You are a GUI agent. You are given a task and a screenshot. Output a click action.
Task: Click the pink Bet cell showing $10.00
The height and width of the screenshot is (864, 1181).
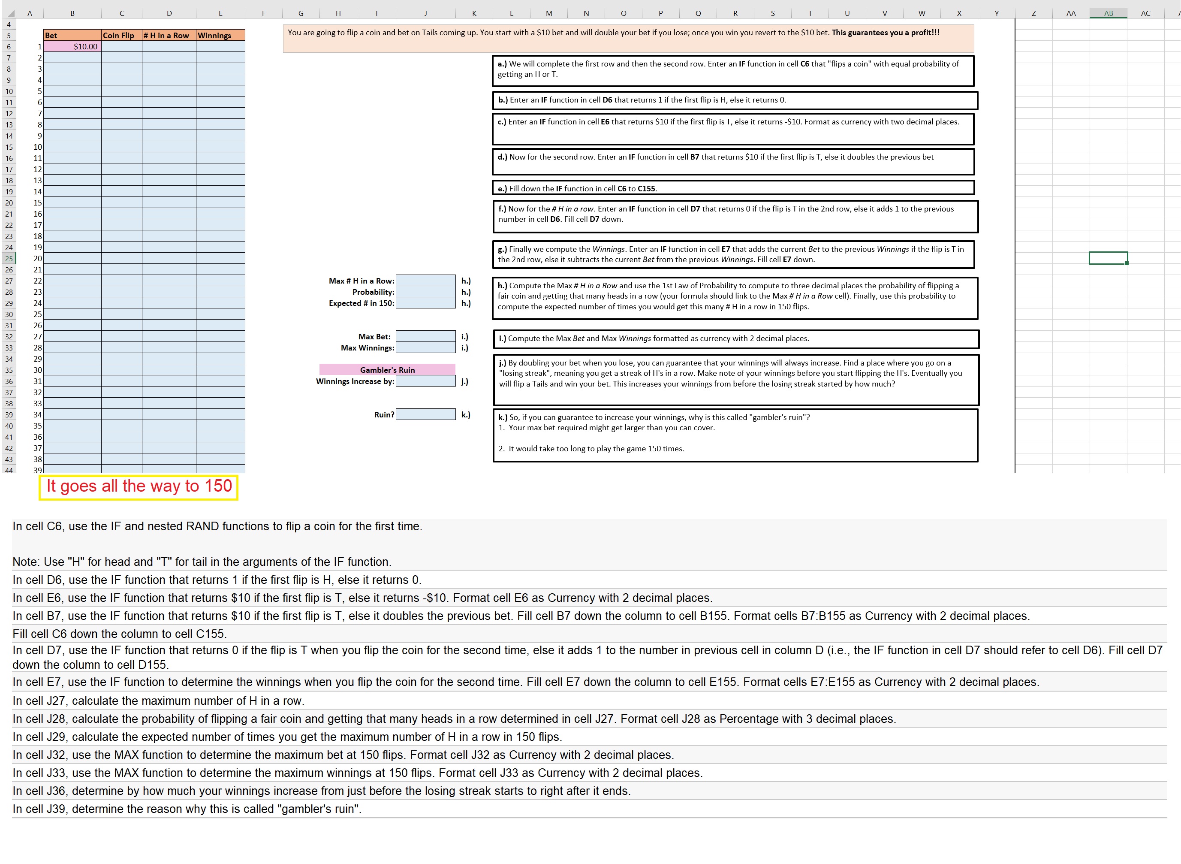tap(72, 47)
